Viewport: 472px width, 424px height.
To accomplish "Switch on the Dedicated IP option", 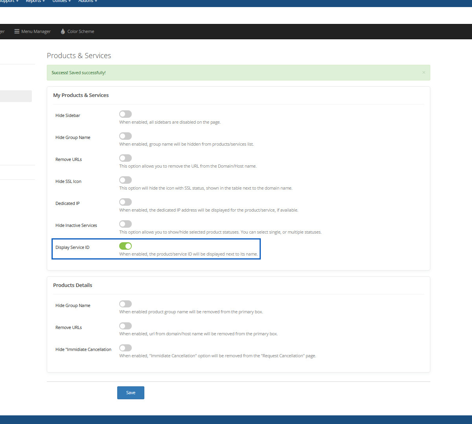I will coord(125,202).
